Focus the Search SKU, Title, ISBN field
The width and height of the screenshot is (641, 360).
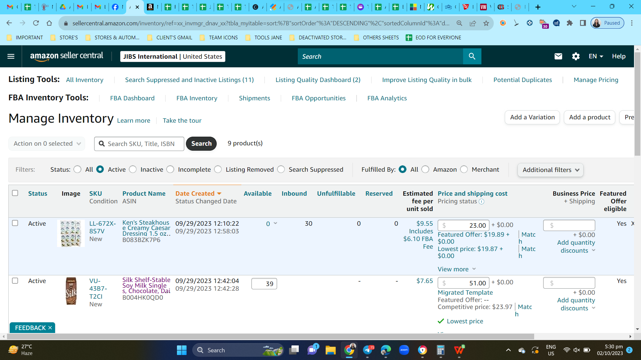click(139, 144)
